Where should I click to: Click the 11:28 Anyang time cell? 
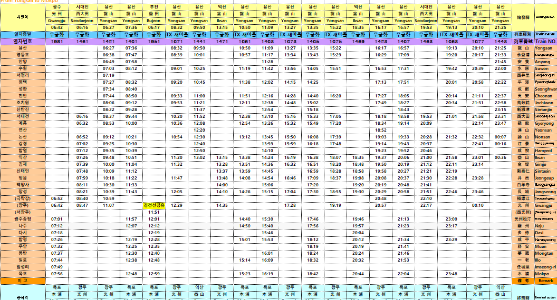point(267,62)
